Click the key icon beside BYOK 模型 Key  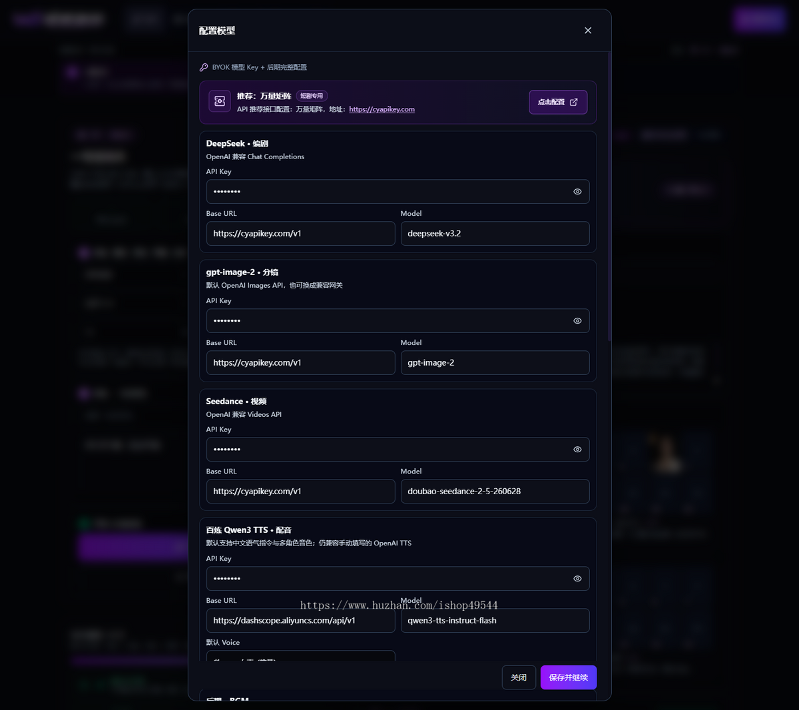[204, 67]
